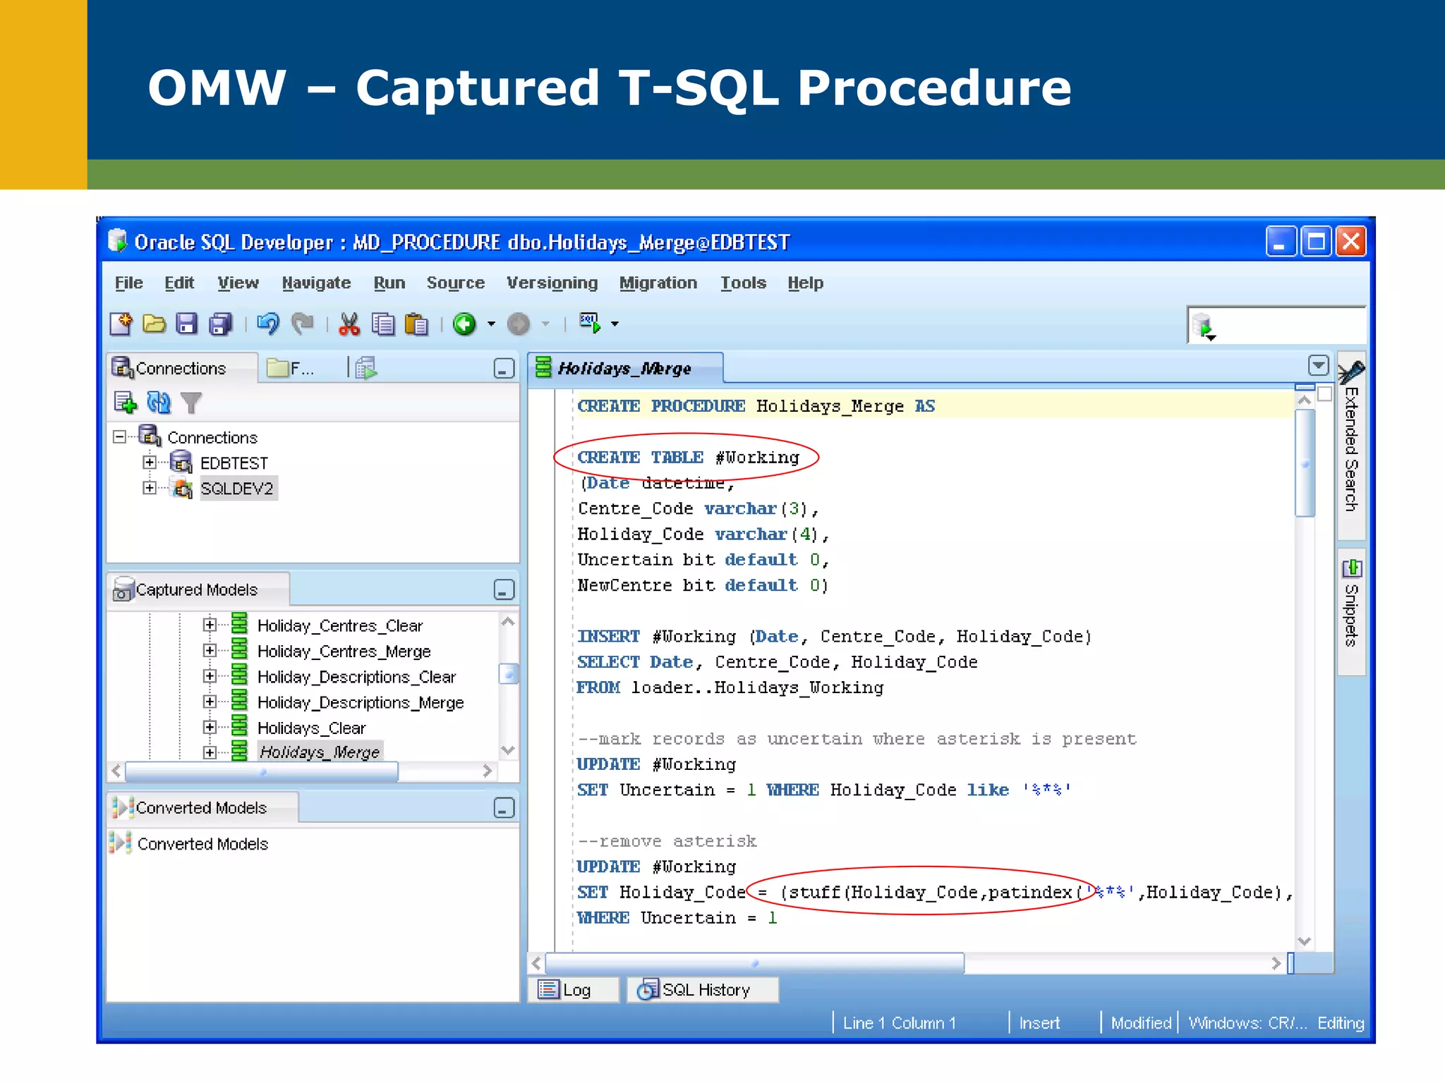This screenshot has width=1445, height=1083.
Task: Click the New Connection green plus icon
Action: 125,403
